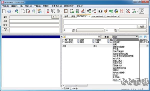The height and width of the screenshot is (91, 150).
Task: Click the green shuffle arrows icon
Action: pyautogui.click(x=111, y=11)
